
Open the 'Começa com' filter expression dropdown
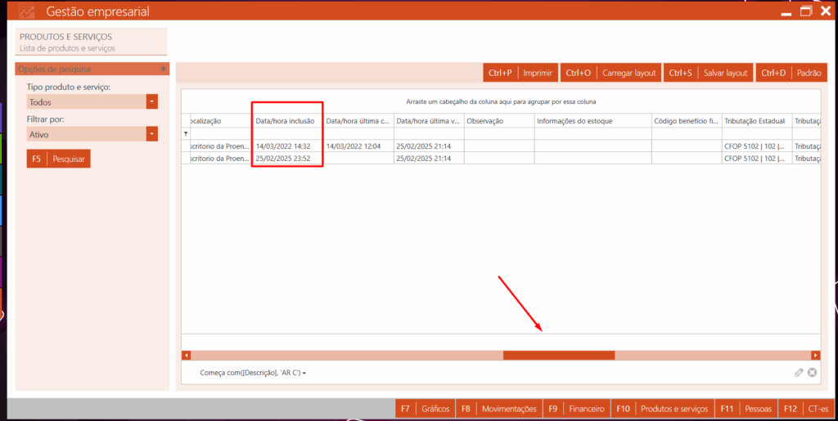click(x=254, y=373)
